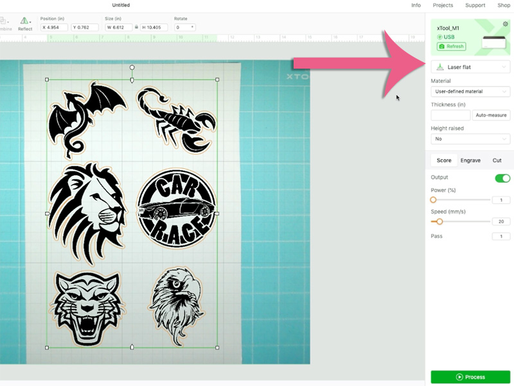Screen dimensions: 514x386
Task: Click the eagle head design
Action: click(x=176, y=306)
